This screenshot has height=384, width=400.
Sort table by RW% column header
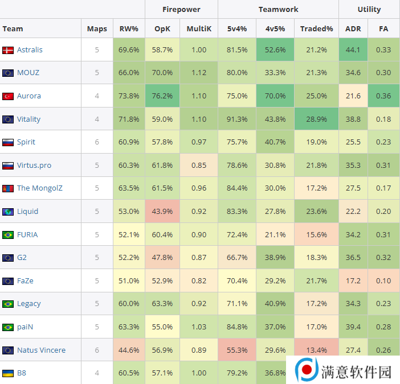[x=129, y=28]
